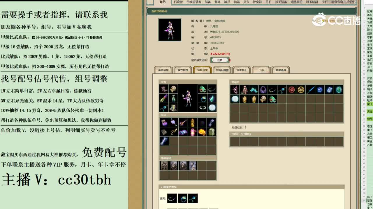
Task: Select the white orb in the equipment panel
Action: 212,108
